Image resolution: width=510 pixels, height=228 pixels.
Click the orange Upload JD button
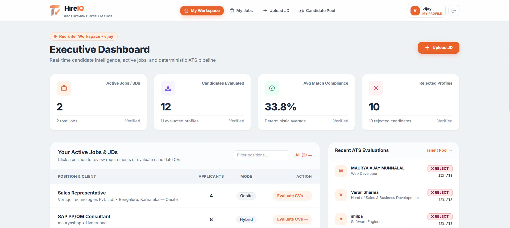(x=438, y=48)
